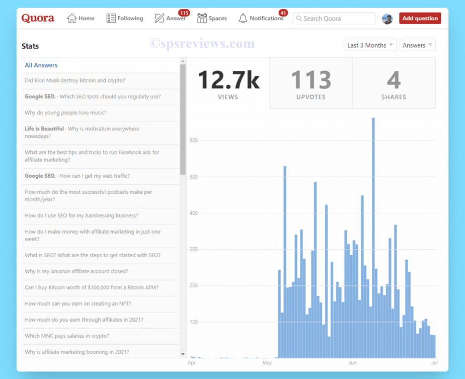Click the 41 Notifications badge
This screenshot has height=379, width=465.
[x=283, y=13]
